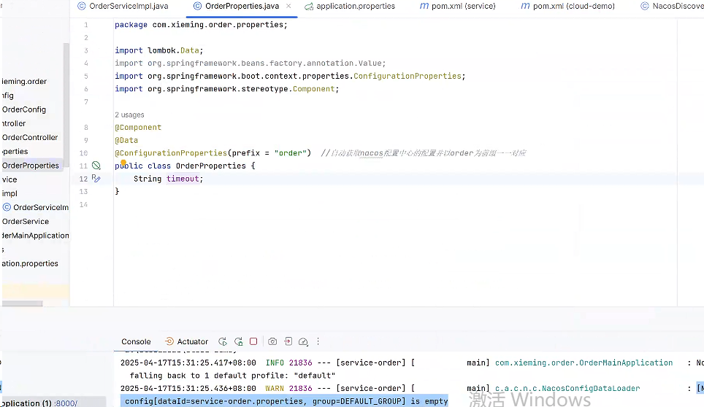Click the profiler gauge icon
Viewport: 704px width, 407px height.
click(304, 341)
